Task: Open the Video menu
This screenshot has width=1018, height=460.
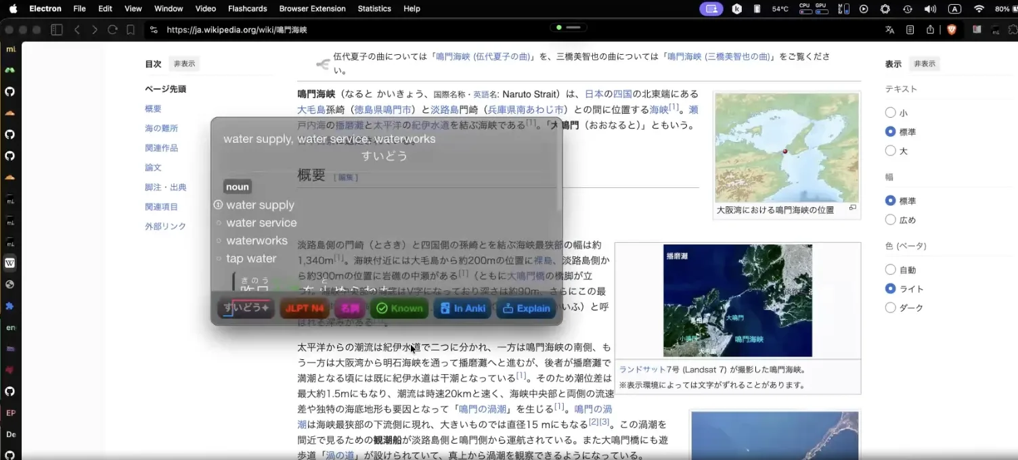Action: (206, 9)
